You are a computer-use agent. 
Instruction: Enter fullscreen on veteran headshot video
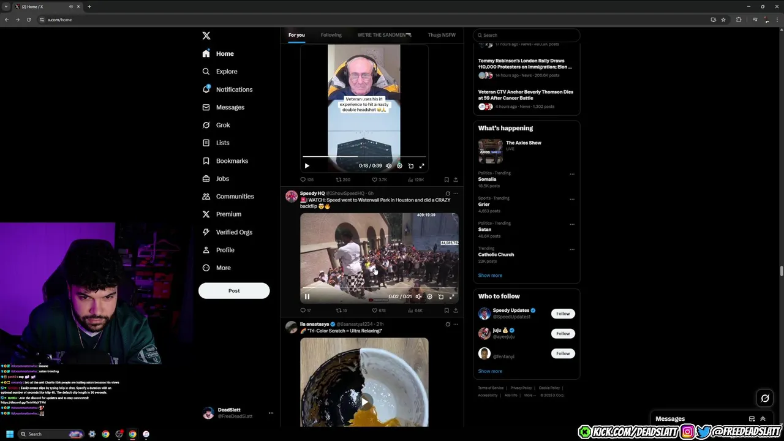coord(421,165)
